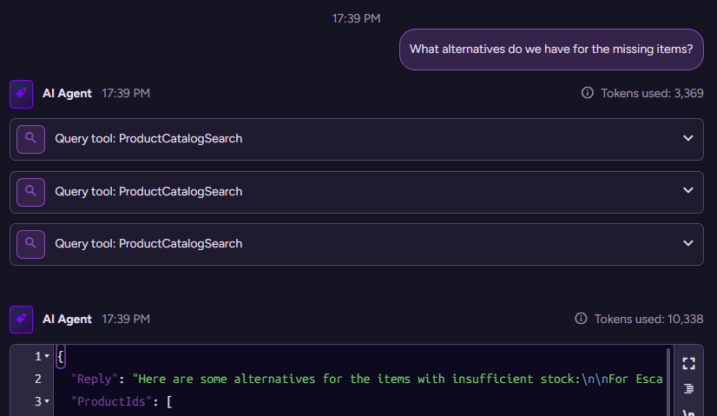Click info icon beside Tokens used: 3,369
Viewport: 717px width, 416px height.
click(588, 93)
